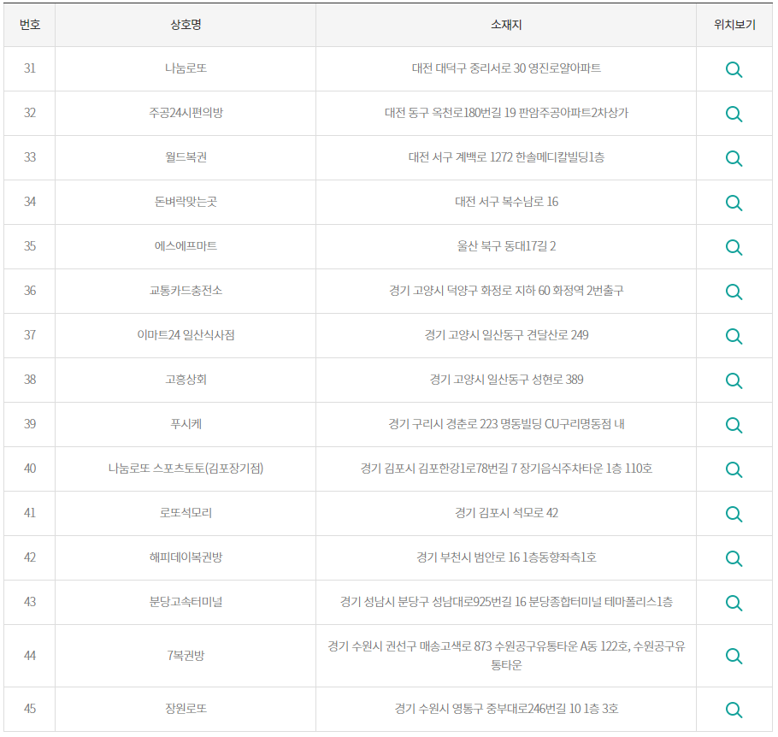This screenshot has height=737, width=778.
Task: Select address 경기 고양시 덕양구 화정로 지하 60
Action: tap(469, 291)
